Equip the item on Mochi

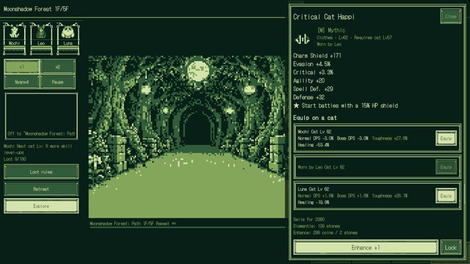(446, 138)
